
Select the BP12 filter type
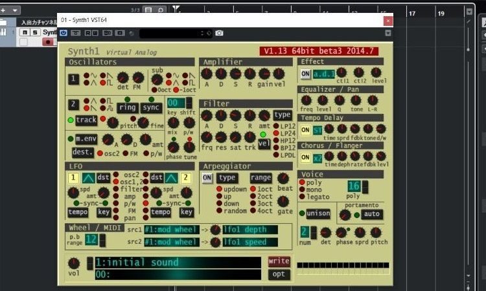coord(276,148)
